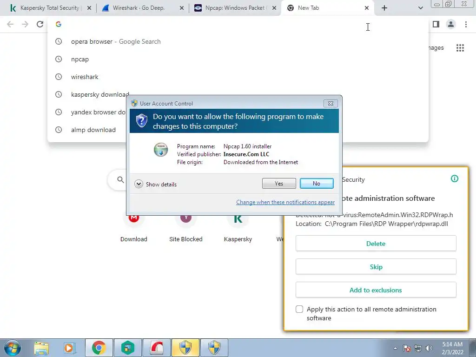Open Chrome three-dot menu
Viewport: 476px width, 357px height.
[x=466, y=24]
